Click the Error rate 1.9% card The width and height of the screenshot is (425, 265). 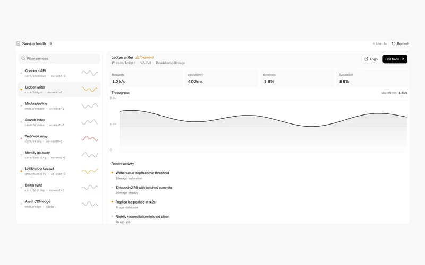(297, 78)
